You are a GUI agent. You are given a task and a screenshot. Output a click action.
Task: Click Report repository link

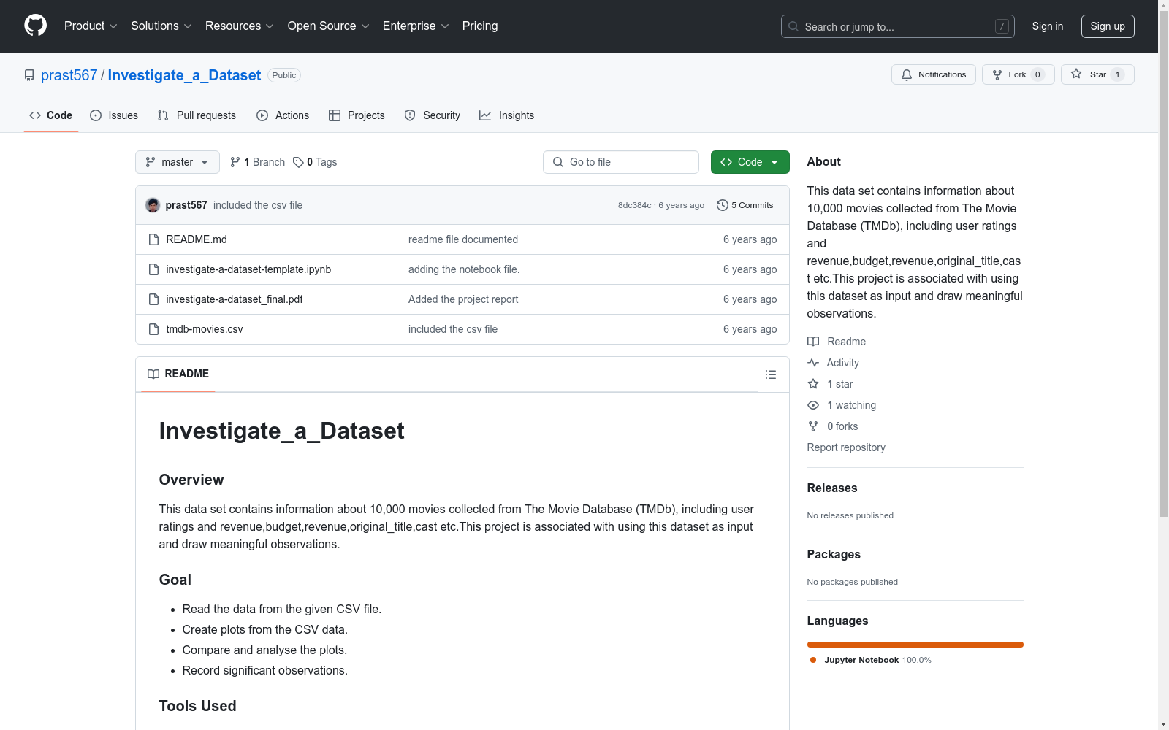click(x=846, y=447)
